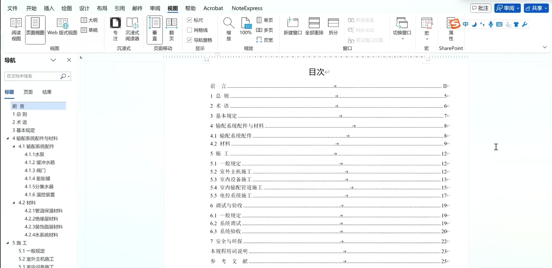Image resolution: width=552 pixels, height=268 pixels.
Task: Collapse the 4.1 输配系统配件 tree node
Action: pos(14,146)
